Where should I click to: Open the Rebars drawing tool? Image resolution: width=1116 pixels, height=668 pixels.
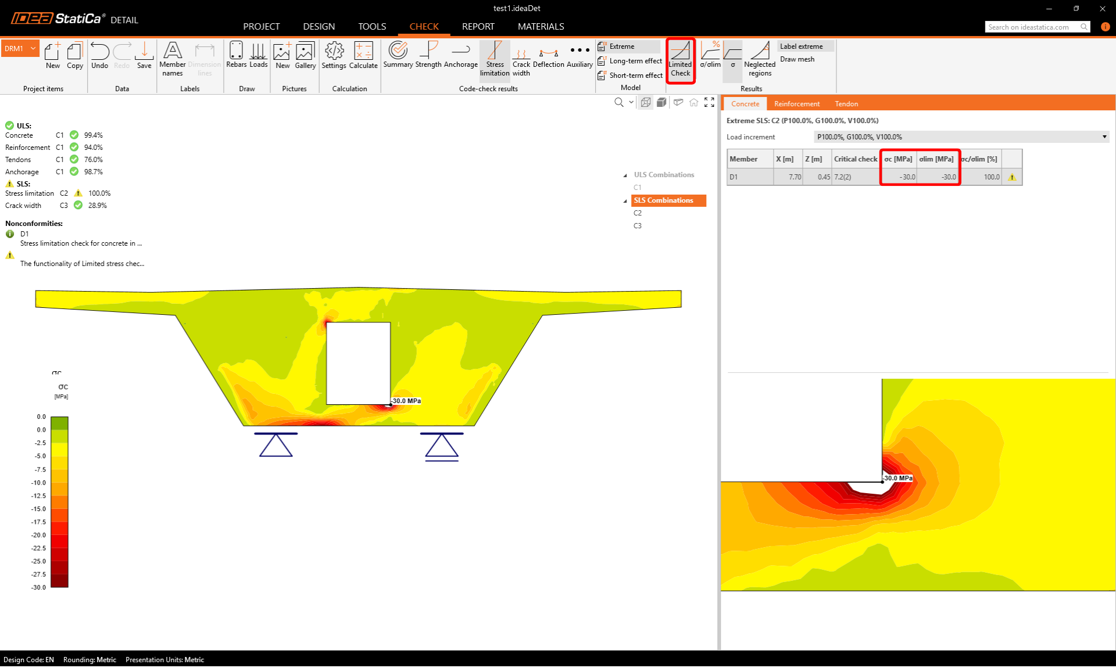(x=236, y=55)
